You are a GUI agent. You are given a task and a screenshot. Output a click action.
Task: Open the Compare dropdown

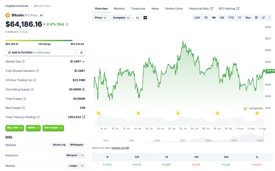click(121, 18)
